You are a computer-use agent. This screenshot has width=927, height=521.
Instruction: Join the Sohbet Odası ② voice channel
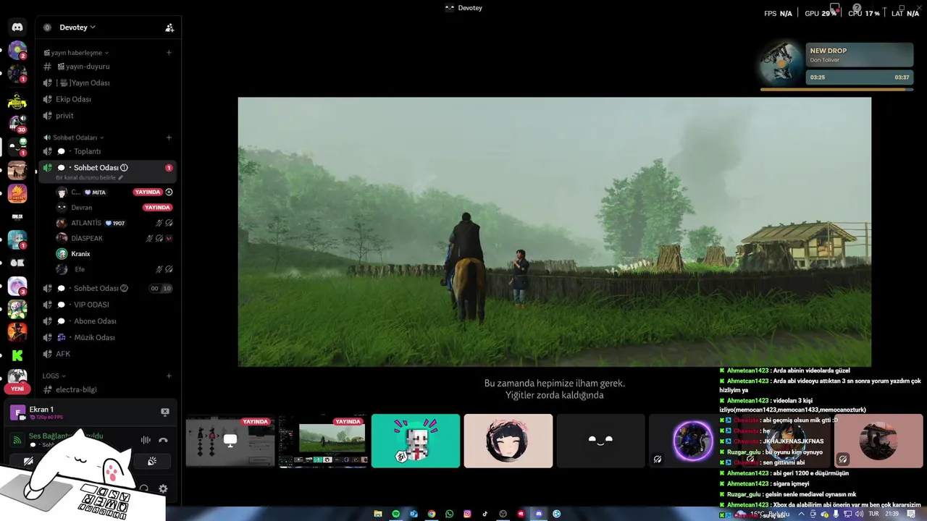point(107,288)
